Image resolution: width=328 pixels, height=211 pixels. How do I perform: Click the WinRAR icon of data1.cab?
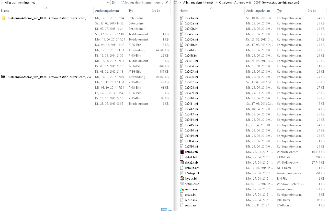(182, 152)
